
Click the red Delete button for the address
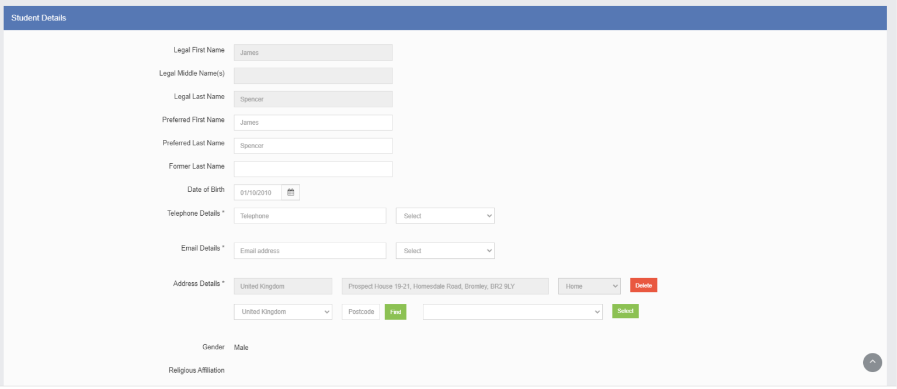pos(643,285)
